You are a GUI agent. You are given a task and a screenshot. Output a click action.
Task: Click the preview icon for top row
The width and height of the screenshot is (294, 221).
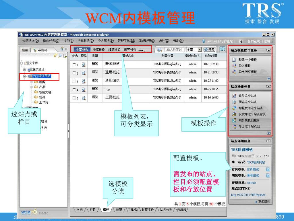click(84, 90)
